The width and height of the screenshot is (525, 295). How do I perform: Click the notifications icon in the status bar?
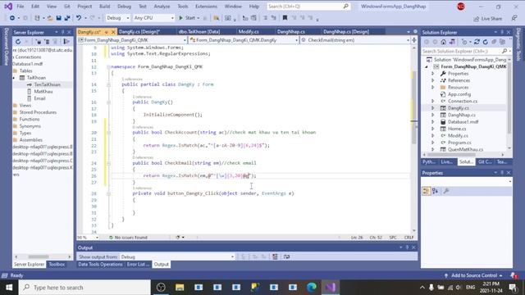514,275
